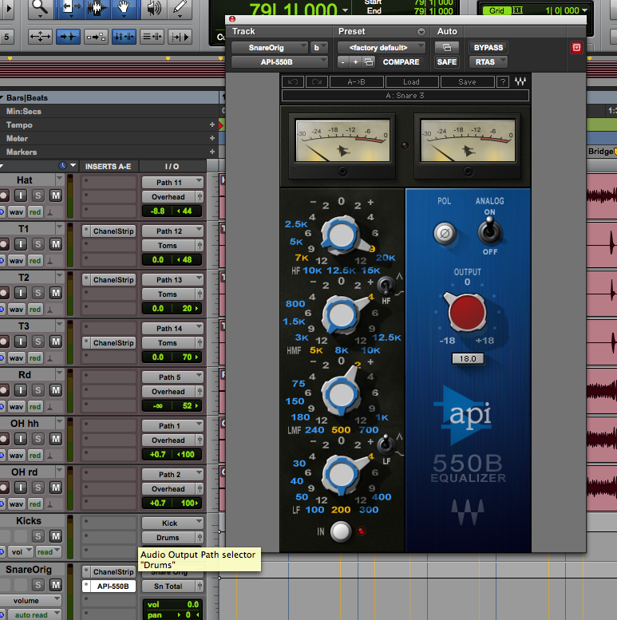The height and width of the screenshot is (620, 617).
Task: Record-arm the Rd track
Action: (x=3, y=390)
